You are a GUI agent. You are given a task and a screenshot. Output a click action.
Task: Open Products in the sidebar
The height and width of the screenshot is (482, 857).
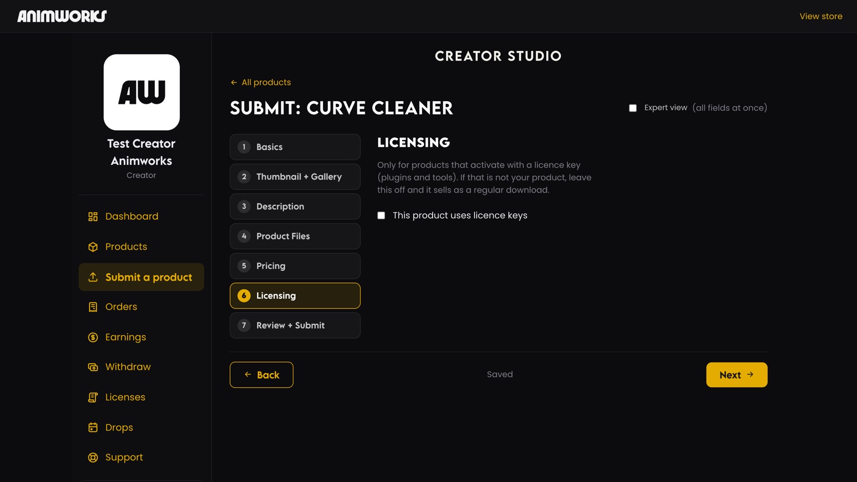141,247
